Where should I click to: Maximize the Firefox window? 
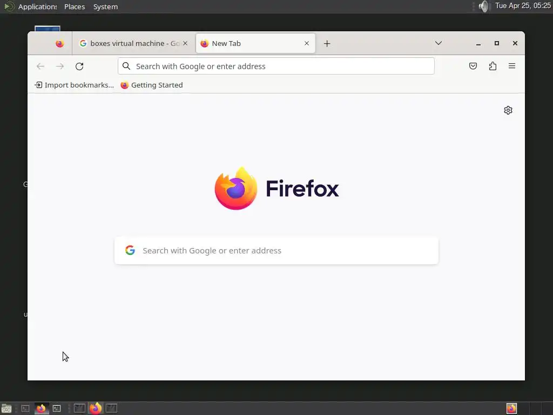coord(497,43)
